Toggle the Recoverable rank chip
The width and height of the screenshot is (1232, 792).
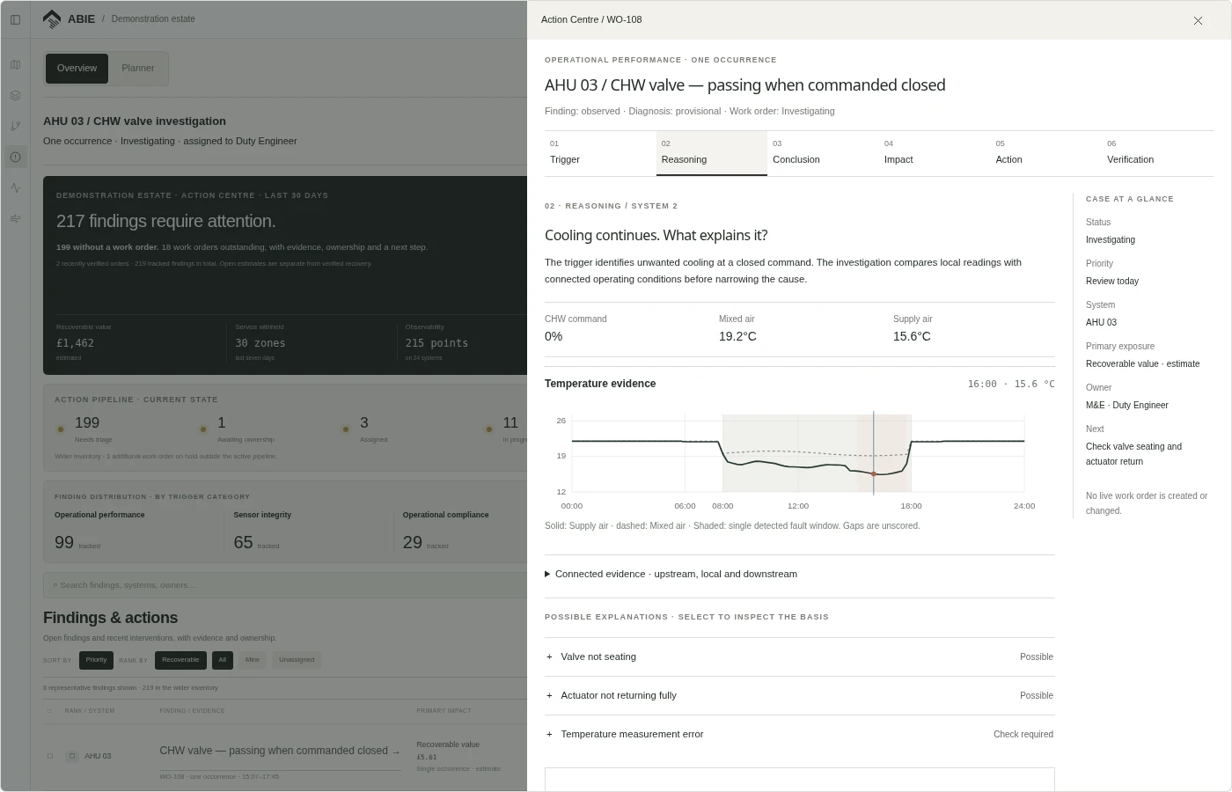[x=180, y=660]
